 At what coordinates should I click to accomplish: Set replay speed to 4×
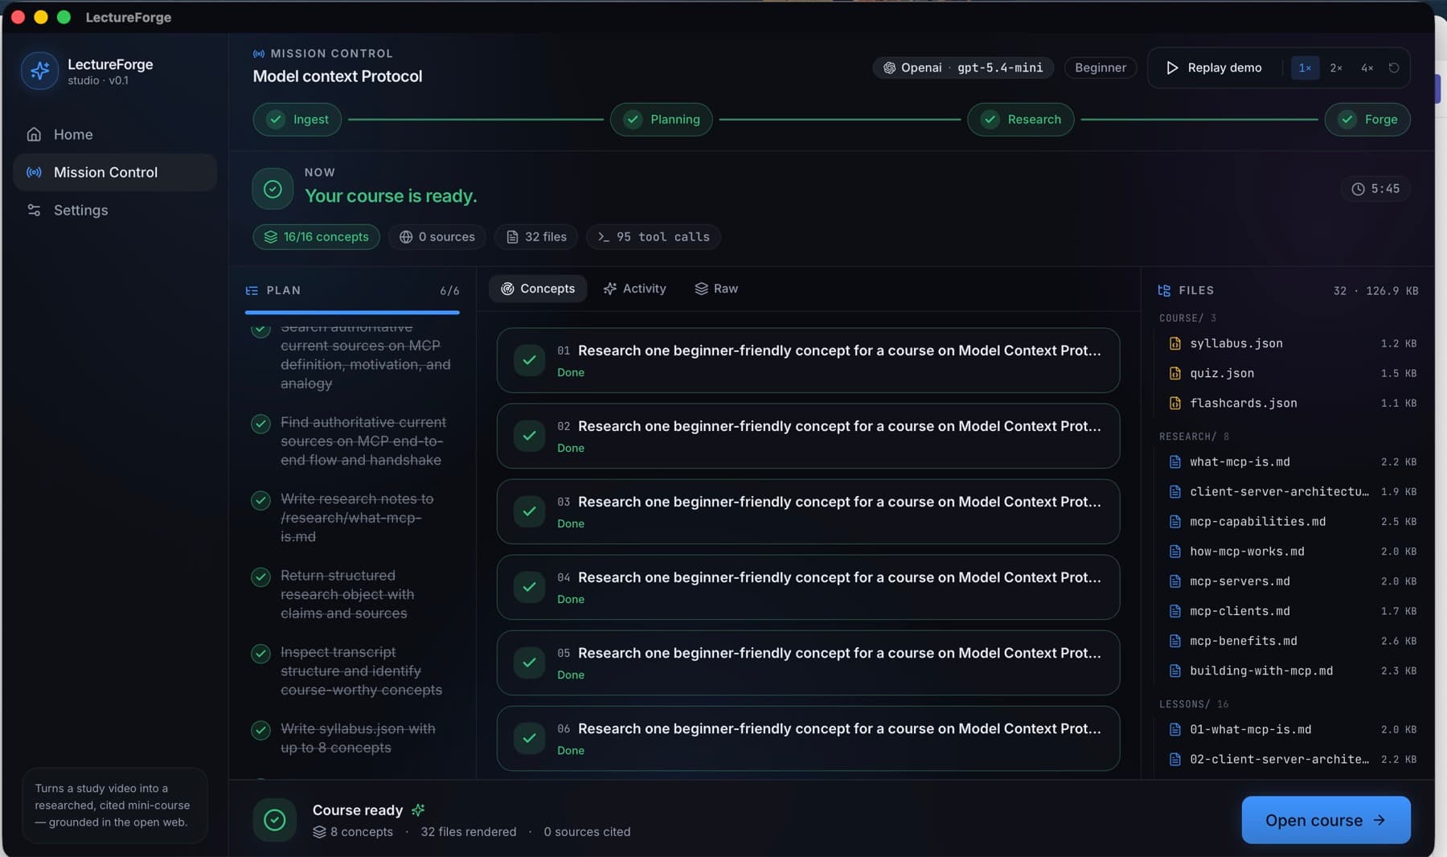tap(1367, 68)
